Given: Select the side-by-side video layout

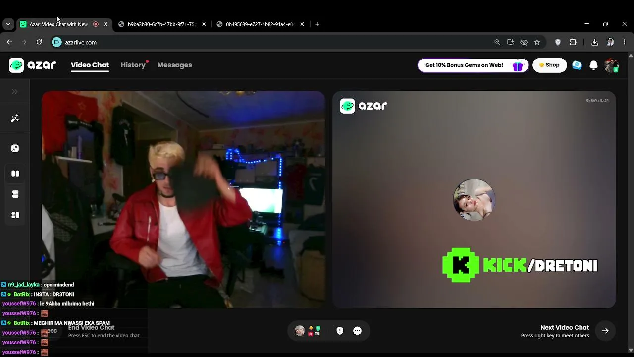Looking at the screenshot, I should (x=15, y=174).
